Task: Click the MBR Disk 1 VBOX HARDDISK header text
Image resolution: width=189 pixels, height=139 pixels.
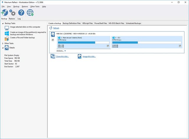Action: point(76,34)
